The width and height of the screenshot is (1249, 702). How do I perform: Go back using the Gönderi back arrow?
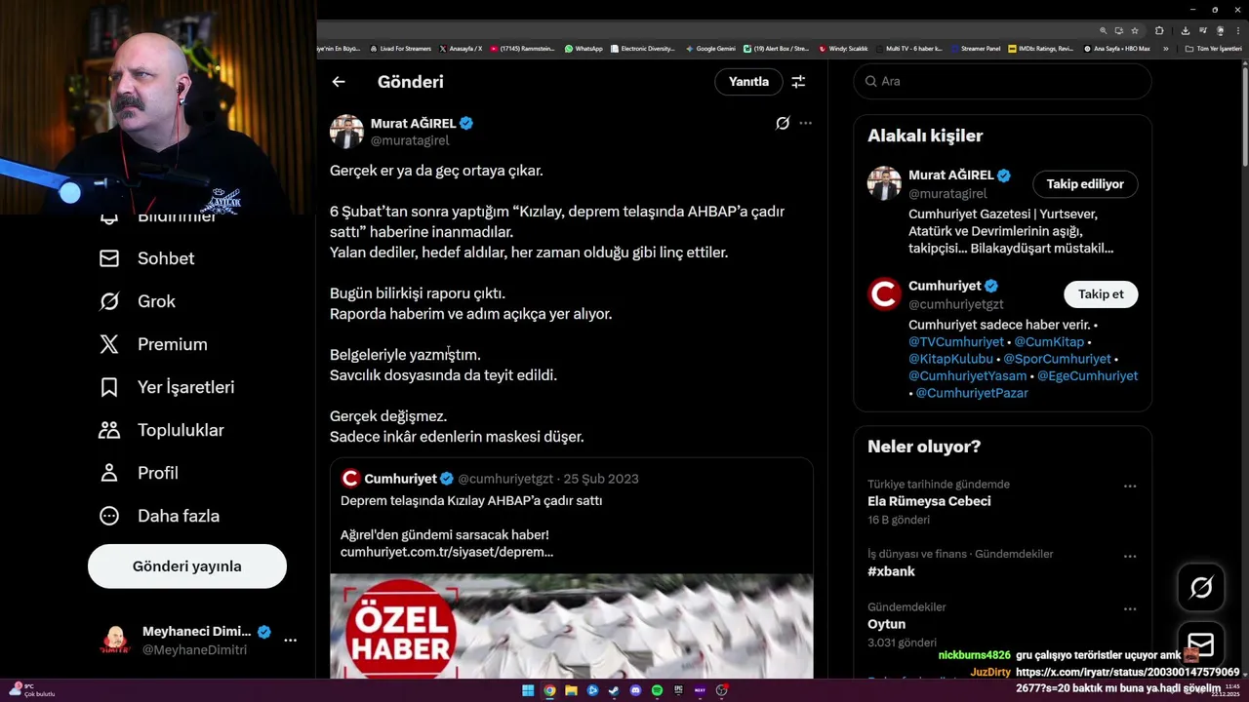339,82
